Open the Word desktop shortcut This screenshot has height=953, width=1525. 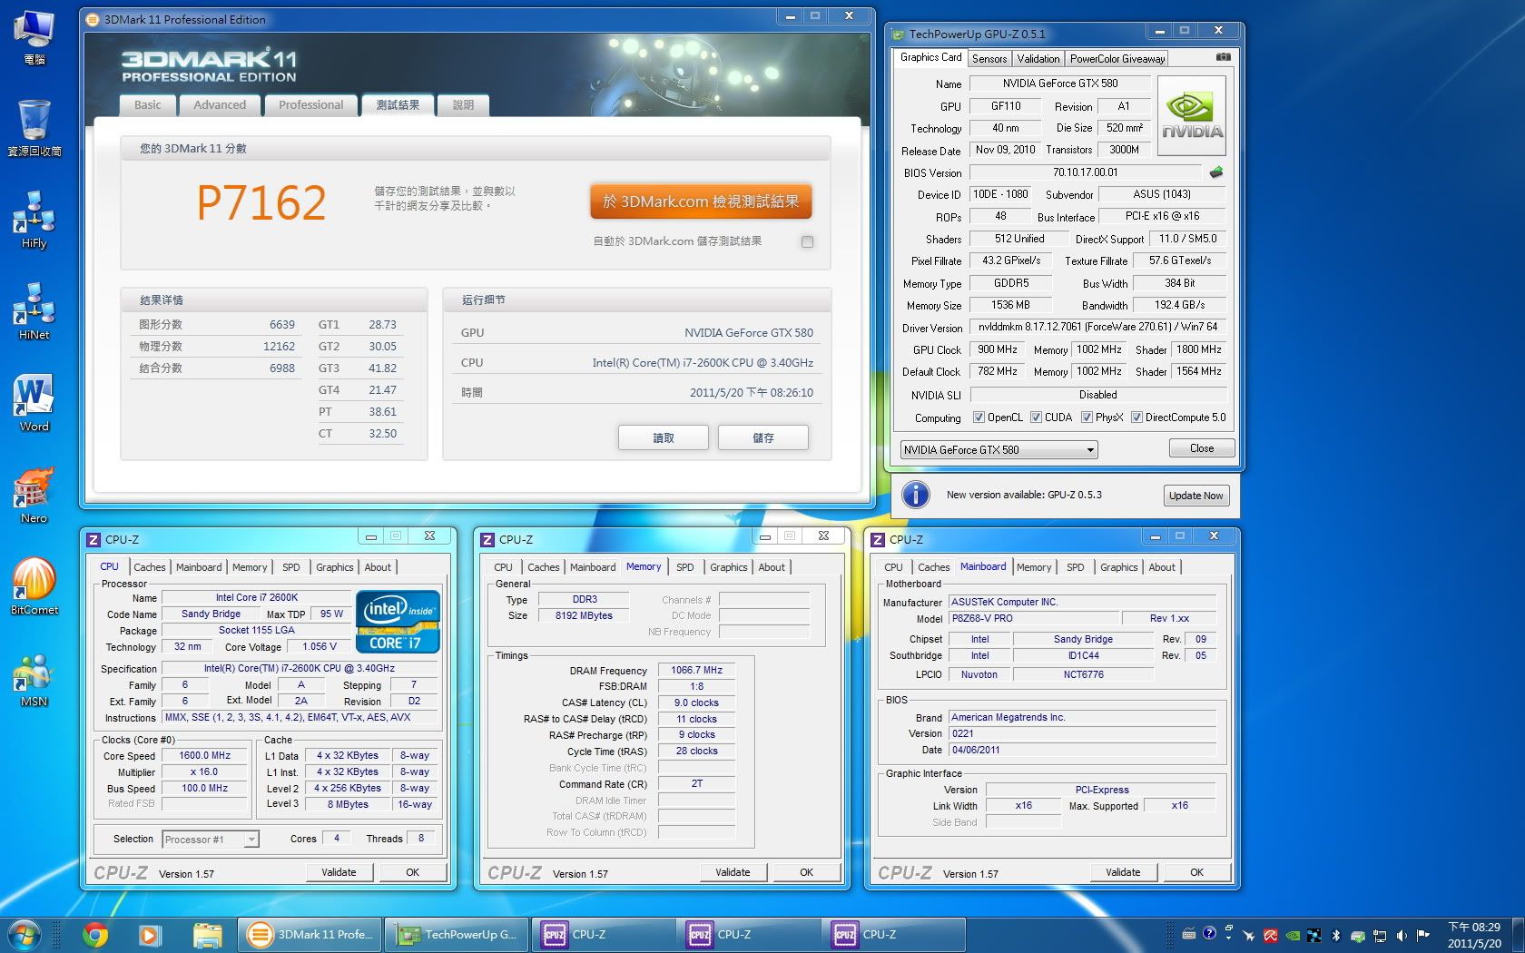(34, 403)
